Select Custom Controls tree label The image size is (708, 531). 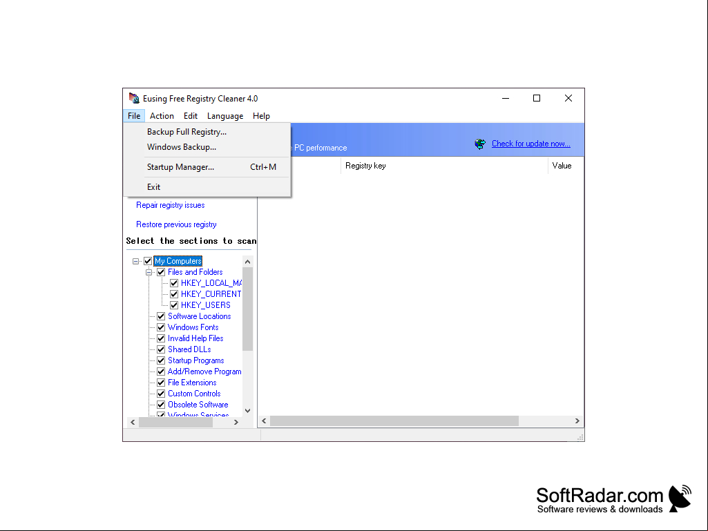coord(194,394)
